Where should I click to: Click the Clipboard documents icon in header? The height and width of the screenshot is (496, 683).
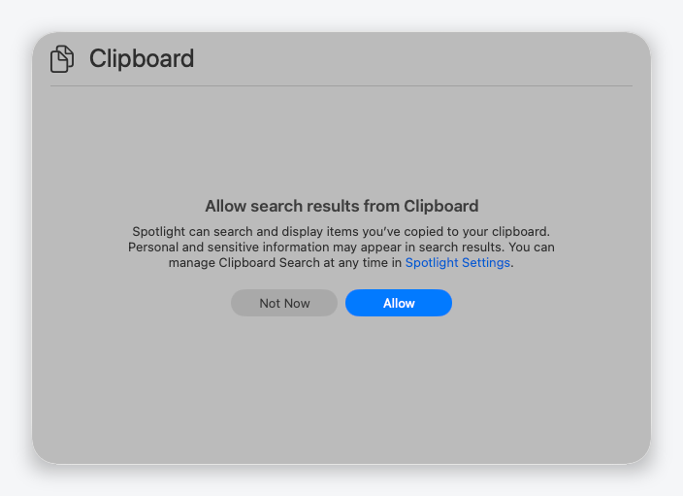[x=62, y=59]
